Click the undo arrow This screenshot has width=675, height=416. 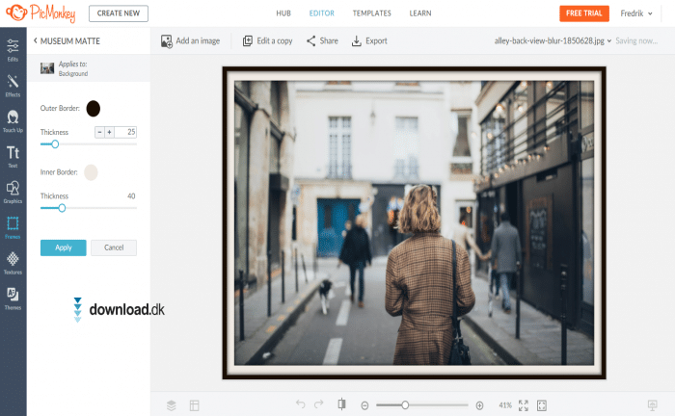coord(300,405)
